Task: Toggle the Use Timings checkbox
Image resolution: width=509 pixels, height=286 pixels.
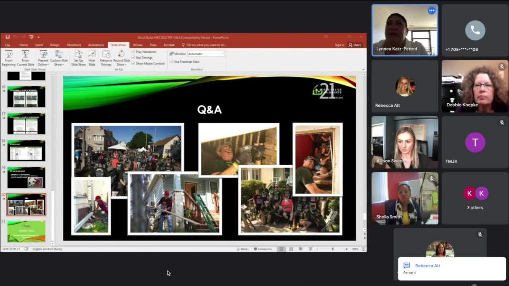Action: pos(133,58)
